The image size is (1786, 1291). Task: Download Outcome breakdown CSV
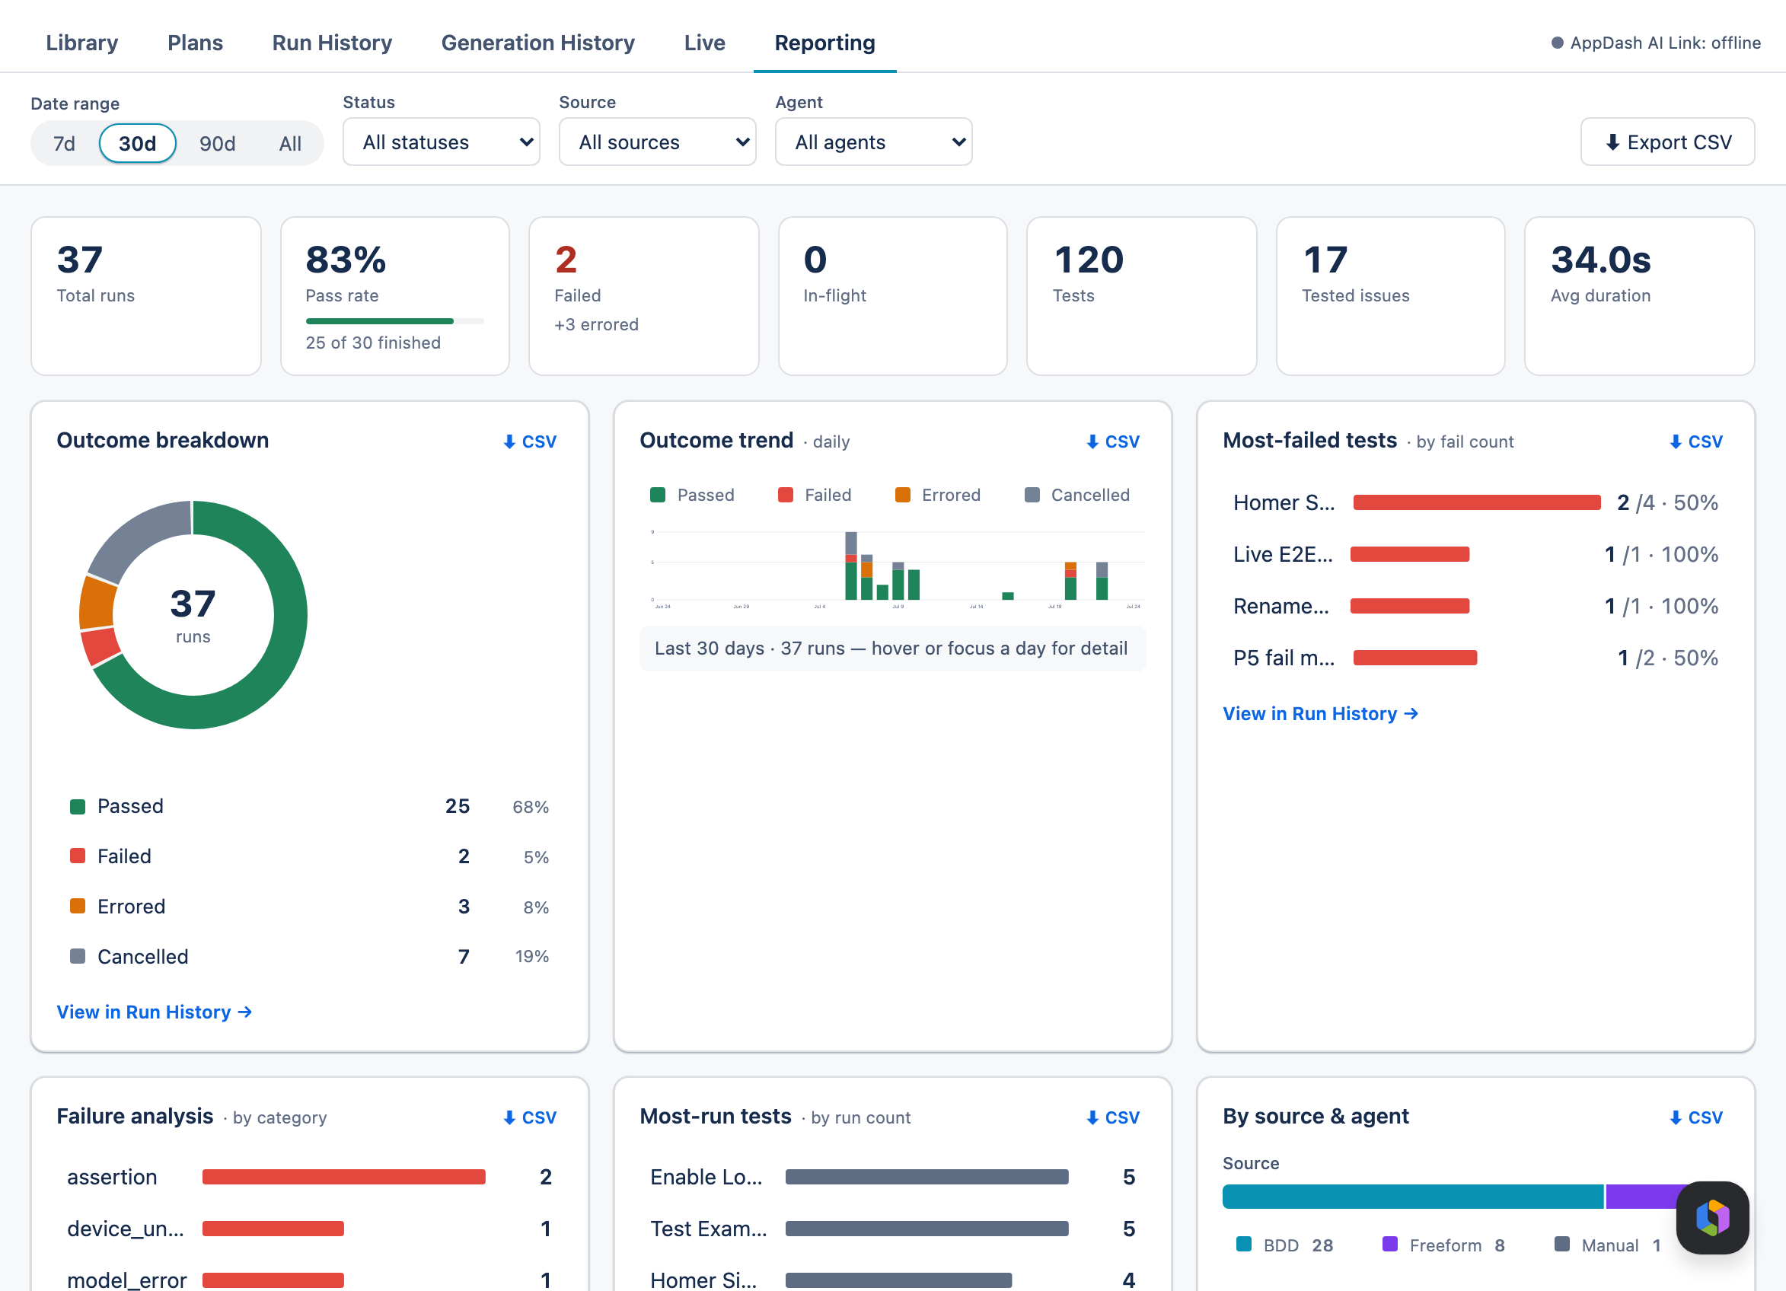click(530, 441)
